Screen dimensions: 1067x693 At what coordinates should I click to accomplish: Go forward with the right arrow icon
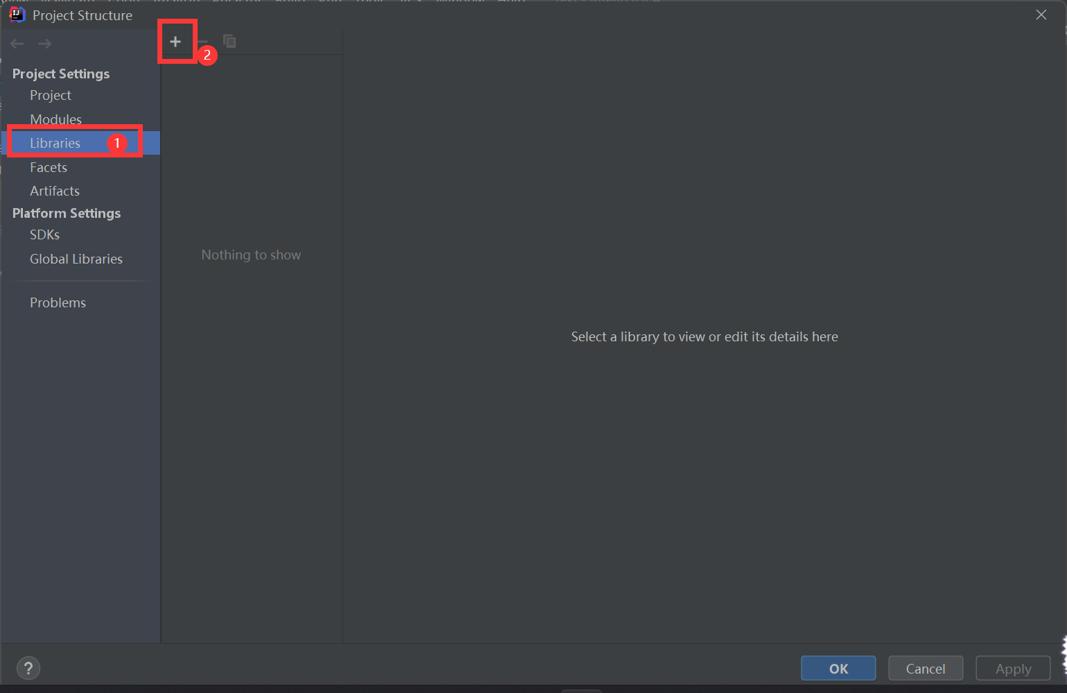pyautogui.click(x=45, y=44)
